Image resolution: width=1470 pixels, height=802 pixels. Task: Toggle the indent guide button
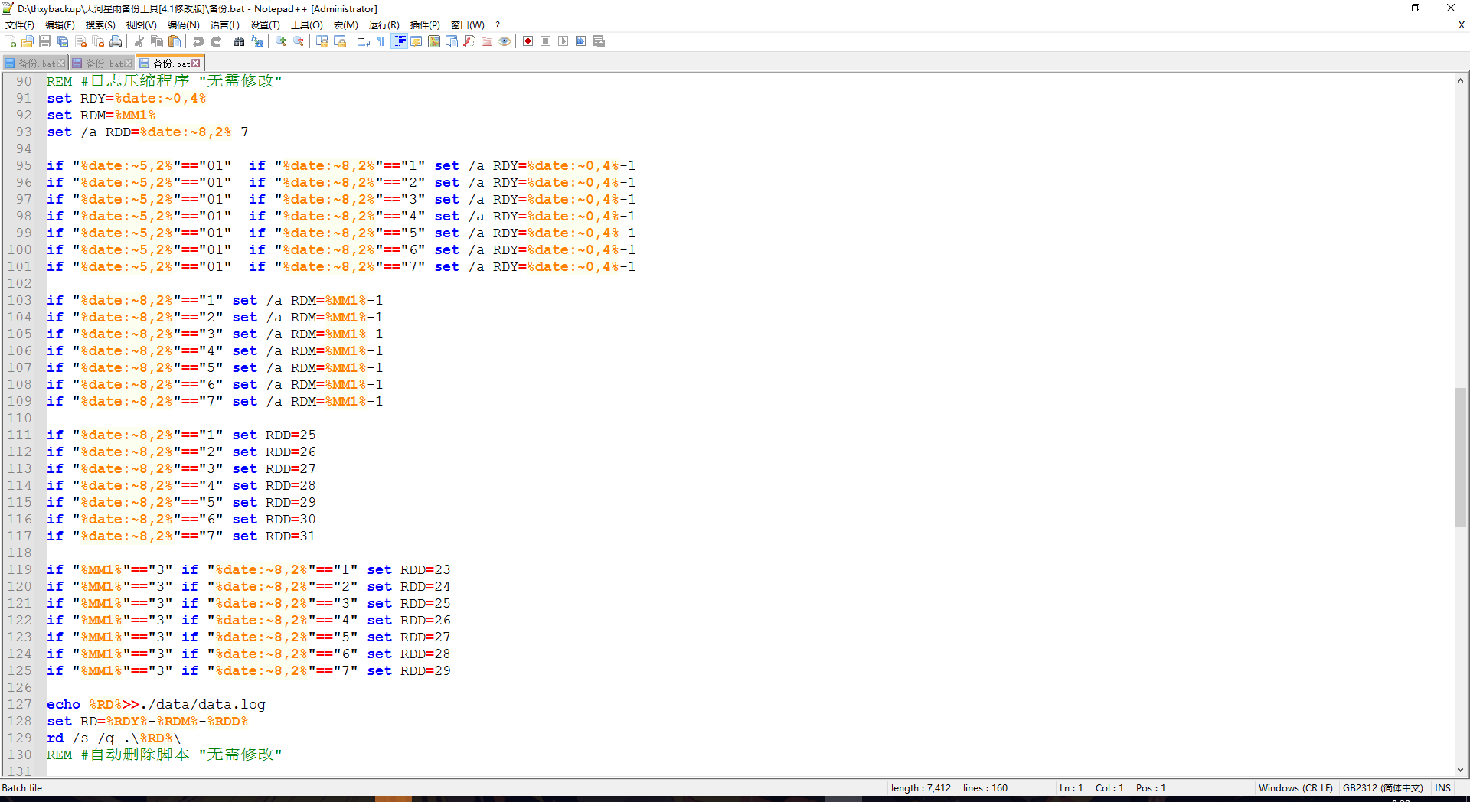pyautogui.click(x=399, y=41)
